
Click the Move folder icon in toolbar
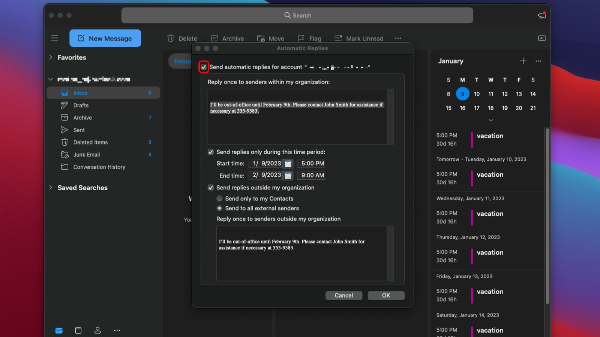261,38
